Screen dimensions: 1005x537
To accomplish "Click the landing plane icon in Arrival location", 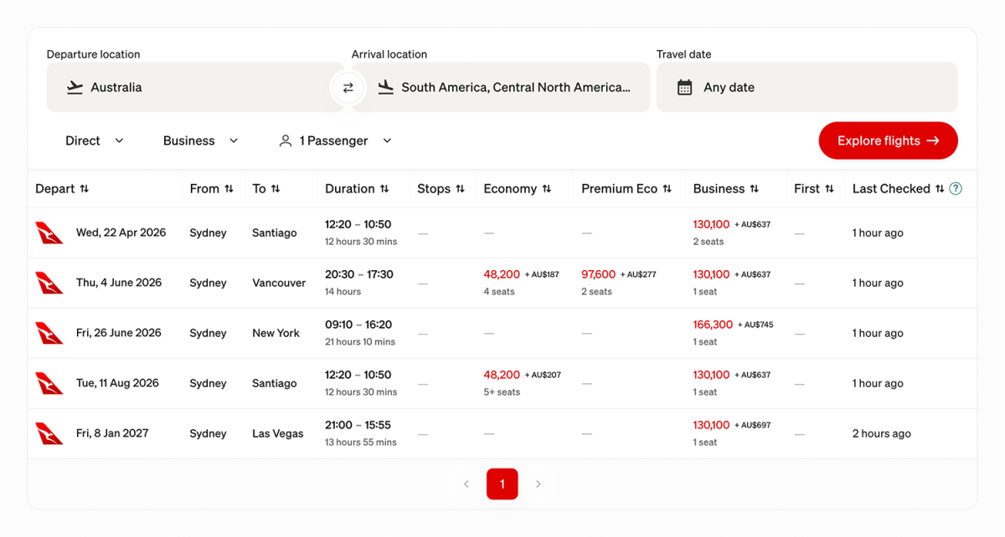I will coord(385,88).
